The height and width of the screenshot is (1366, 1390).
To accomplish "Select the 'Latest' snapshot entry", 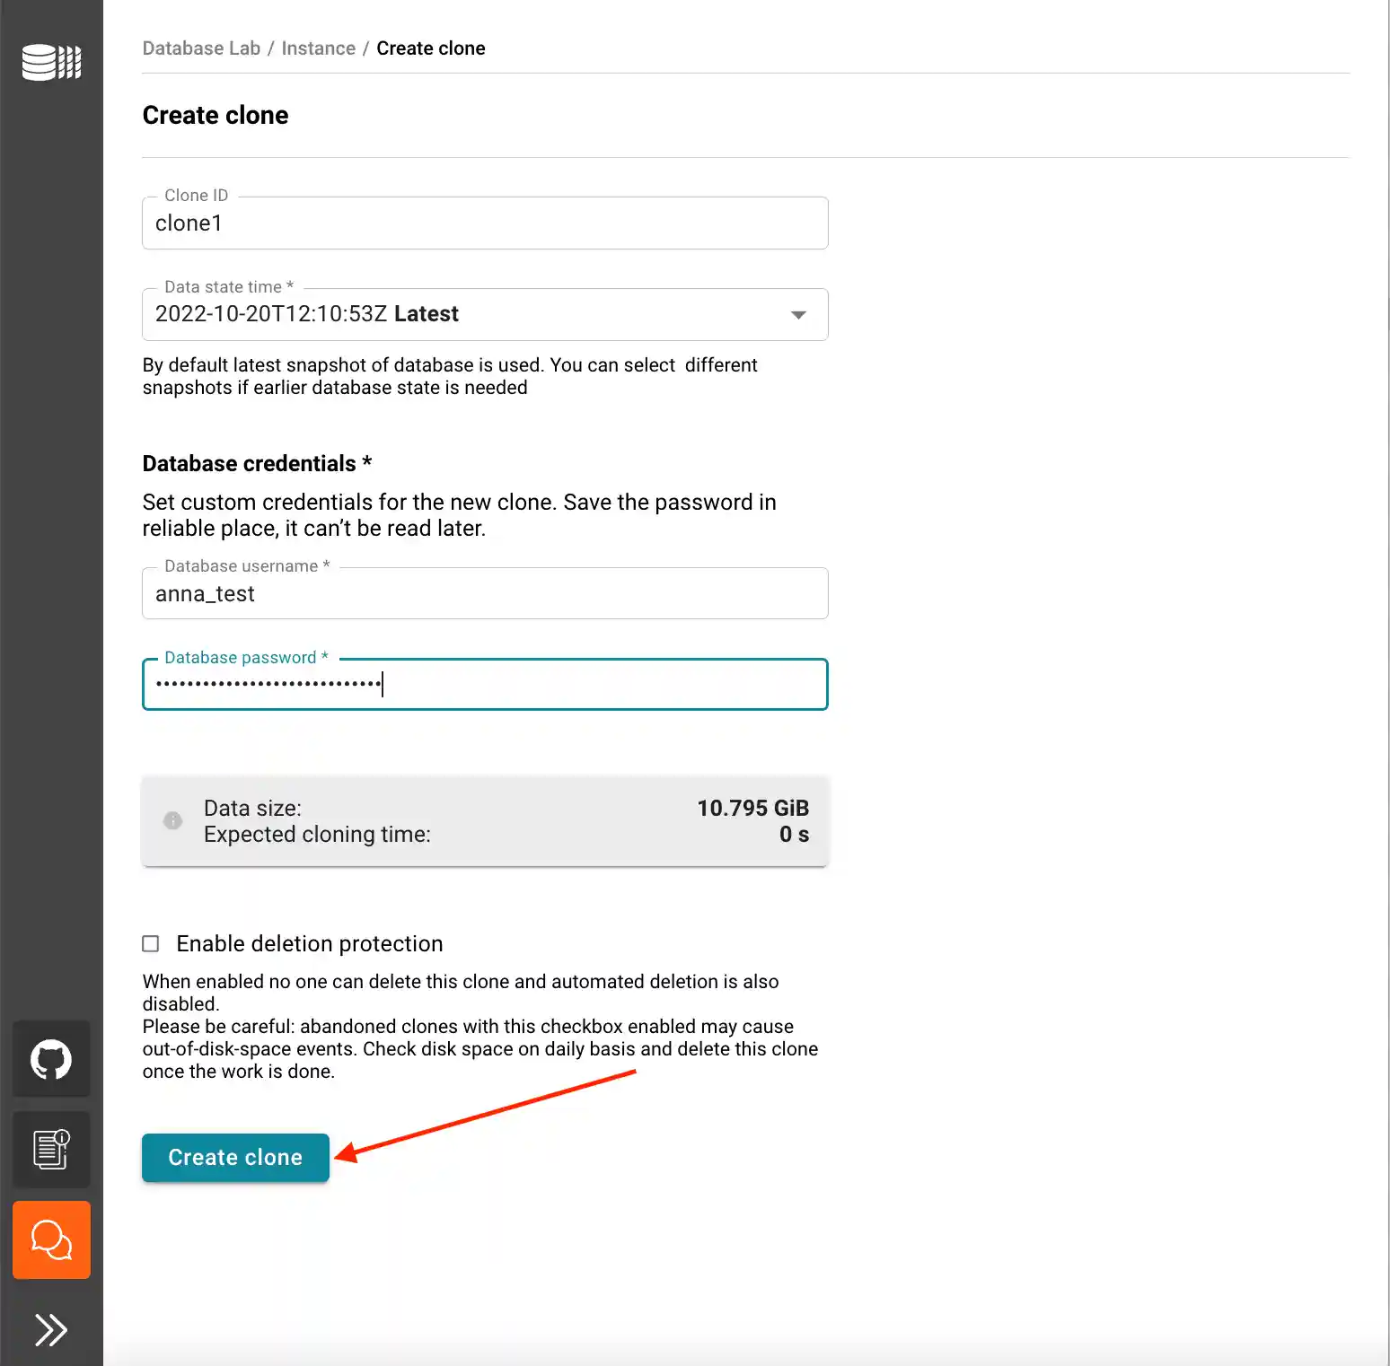I will 426,314.
